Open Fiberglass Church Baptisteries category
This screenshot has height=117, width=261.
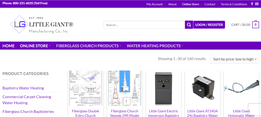click(x=28, y=111)
